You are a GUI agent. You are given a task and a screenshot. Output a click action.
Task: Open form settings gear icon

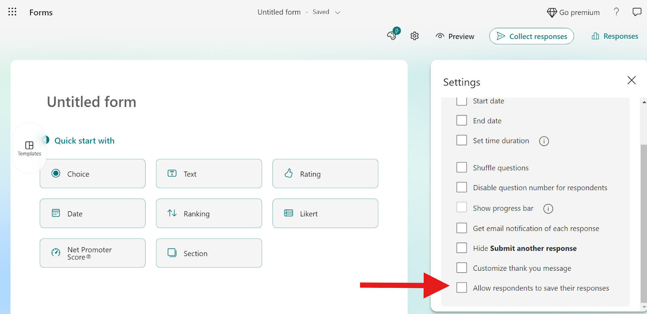[x=414, y=36]
